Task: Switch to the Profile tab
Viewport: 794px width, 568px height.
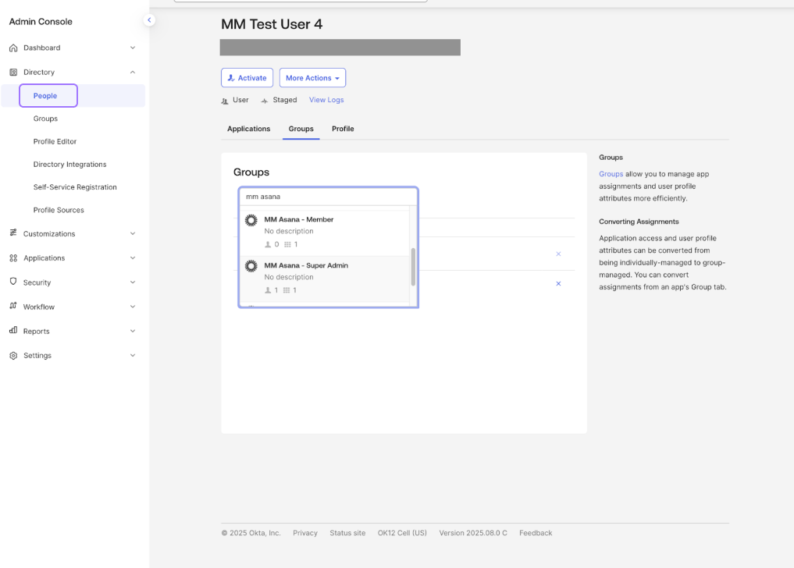Action: tap(343, 129)
